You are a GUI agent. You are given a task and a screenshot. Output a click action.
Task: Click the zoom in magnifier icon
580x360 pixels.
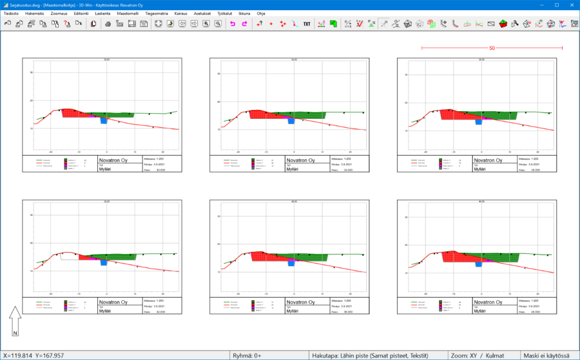206,24
